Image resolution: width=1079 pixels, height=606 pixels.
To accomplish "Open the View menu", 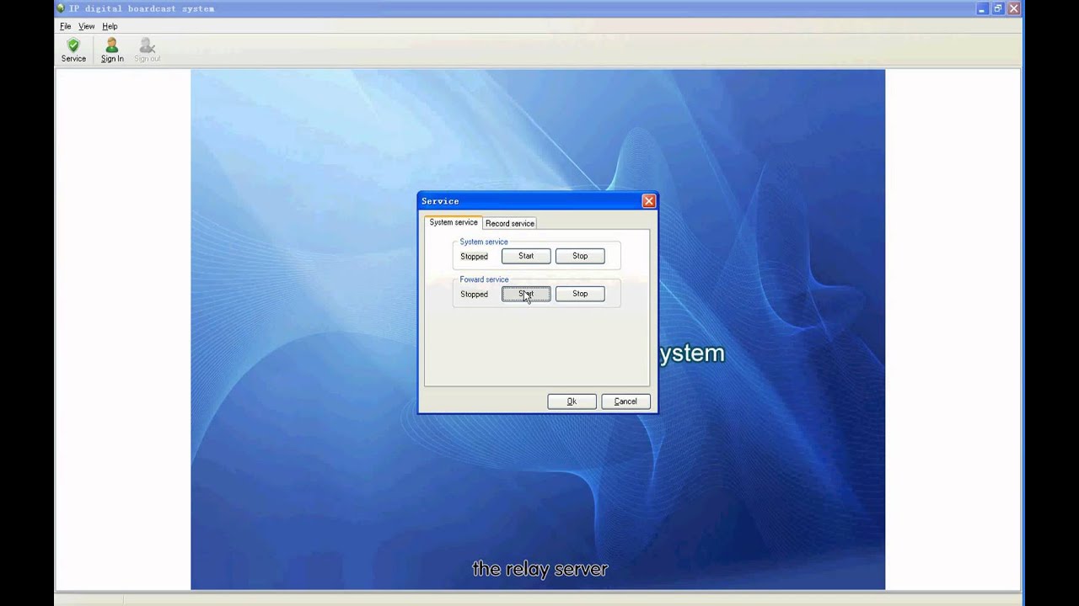I will pos(87,26).
